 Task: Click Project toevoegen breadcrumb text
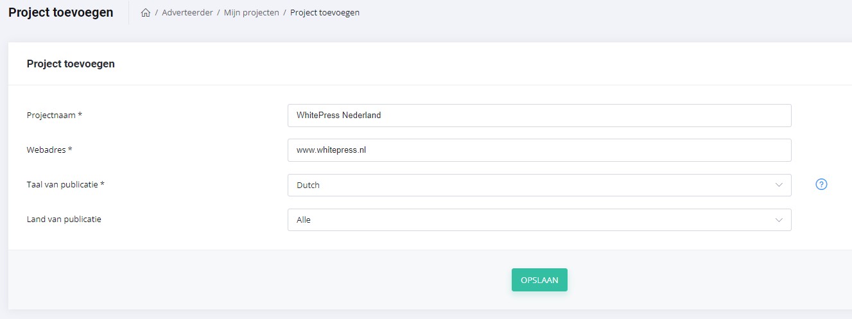[x=325, y=13]
